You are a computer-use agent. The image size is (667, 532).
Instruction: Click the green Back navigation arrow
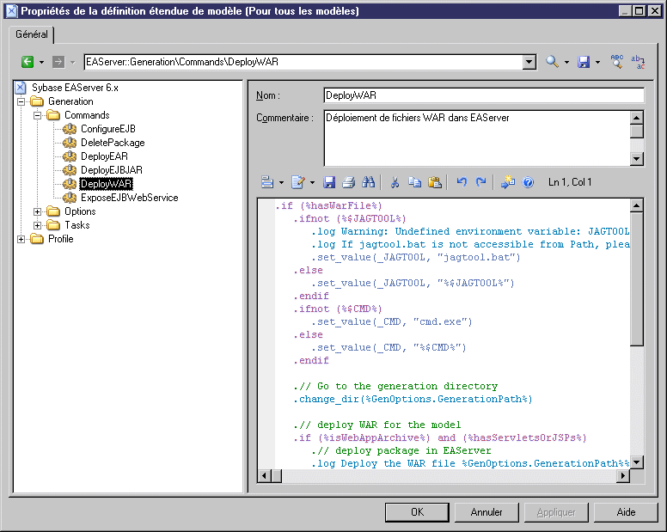coord(28,62)
